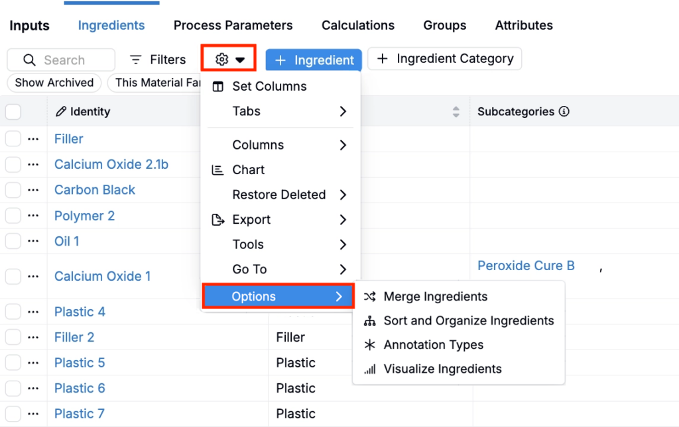
Task: Expand the Export submenu
Action: (280, 220)
